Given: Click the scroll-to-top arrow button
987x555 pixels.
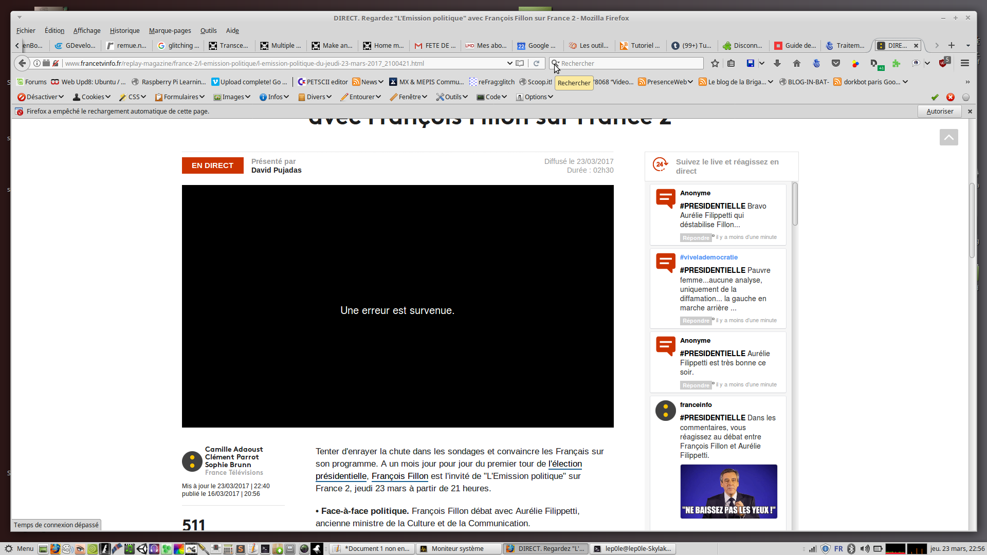Looking at the screenshot, I should coord(948,137).
